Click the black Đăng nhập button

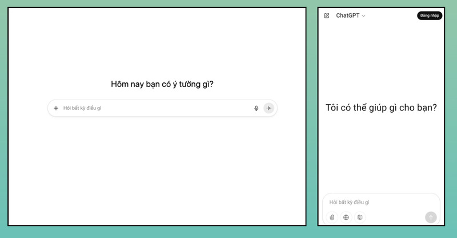[430, 15]
